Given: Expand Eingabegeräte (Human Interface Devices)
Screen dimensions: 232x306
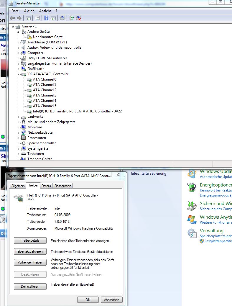Looking at the screenshot, I should click(19, 64).
